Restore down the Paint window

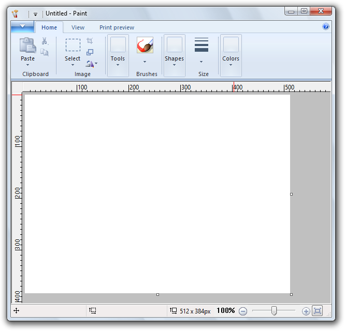coord(304,11)
